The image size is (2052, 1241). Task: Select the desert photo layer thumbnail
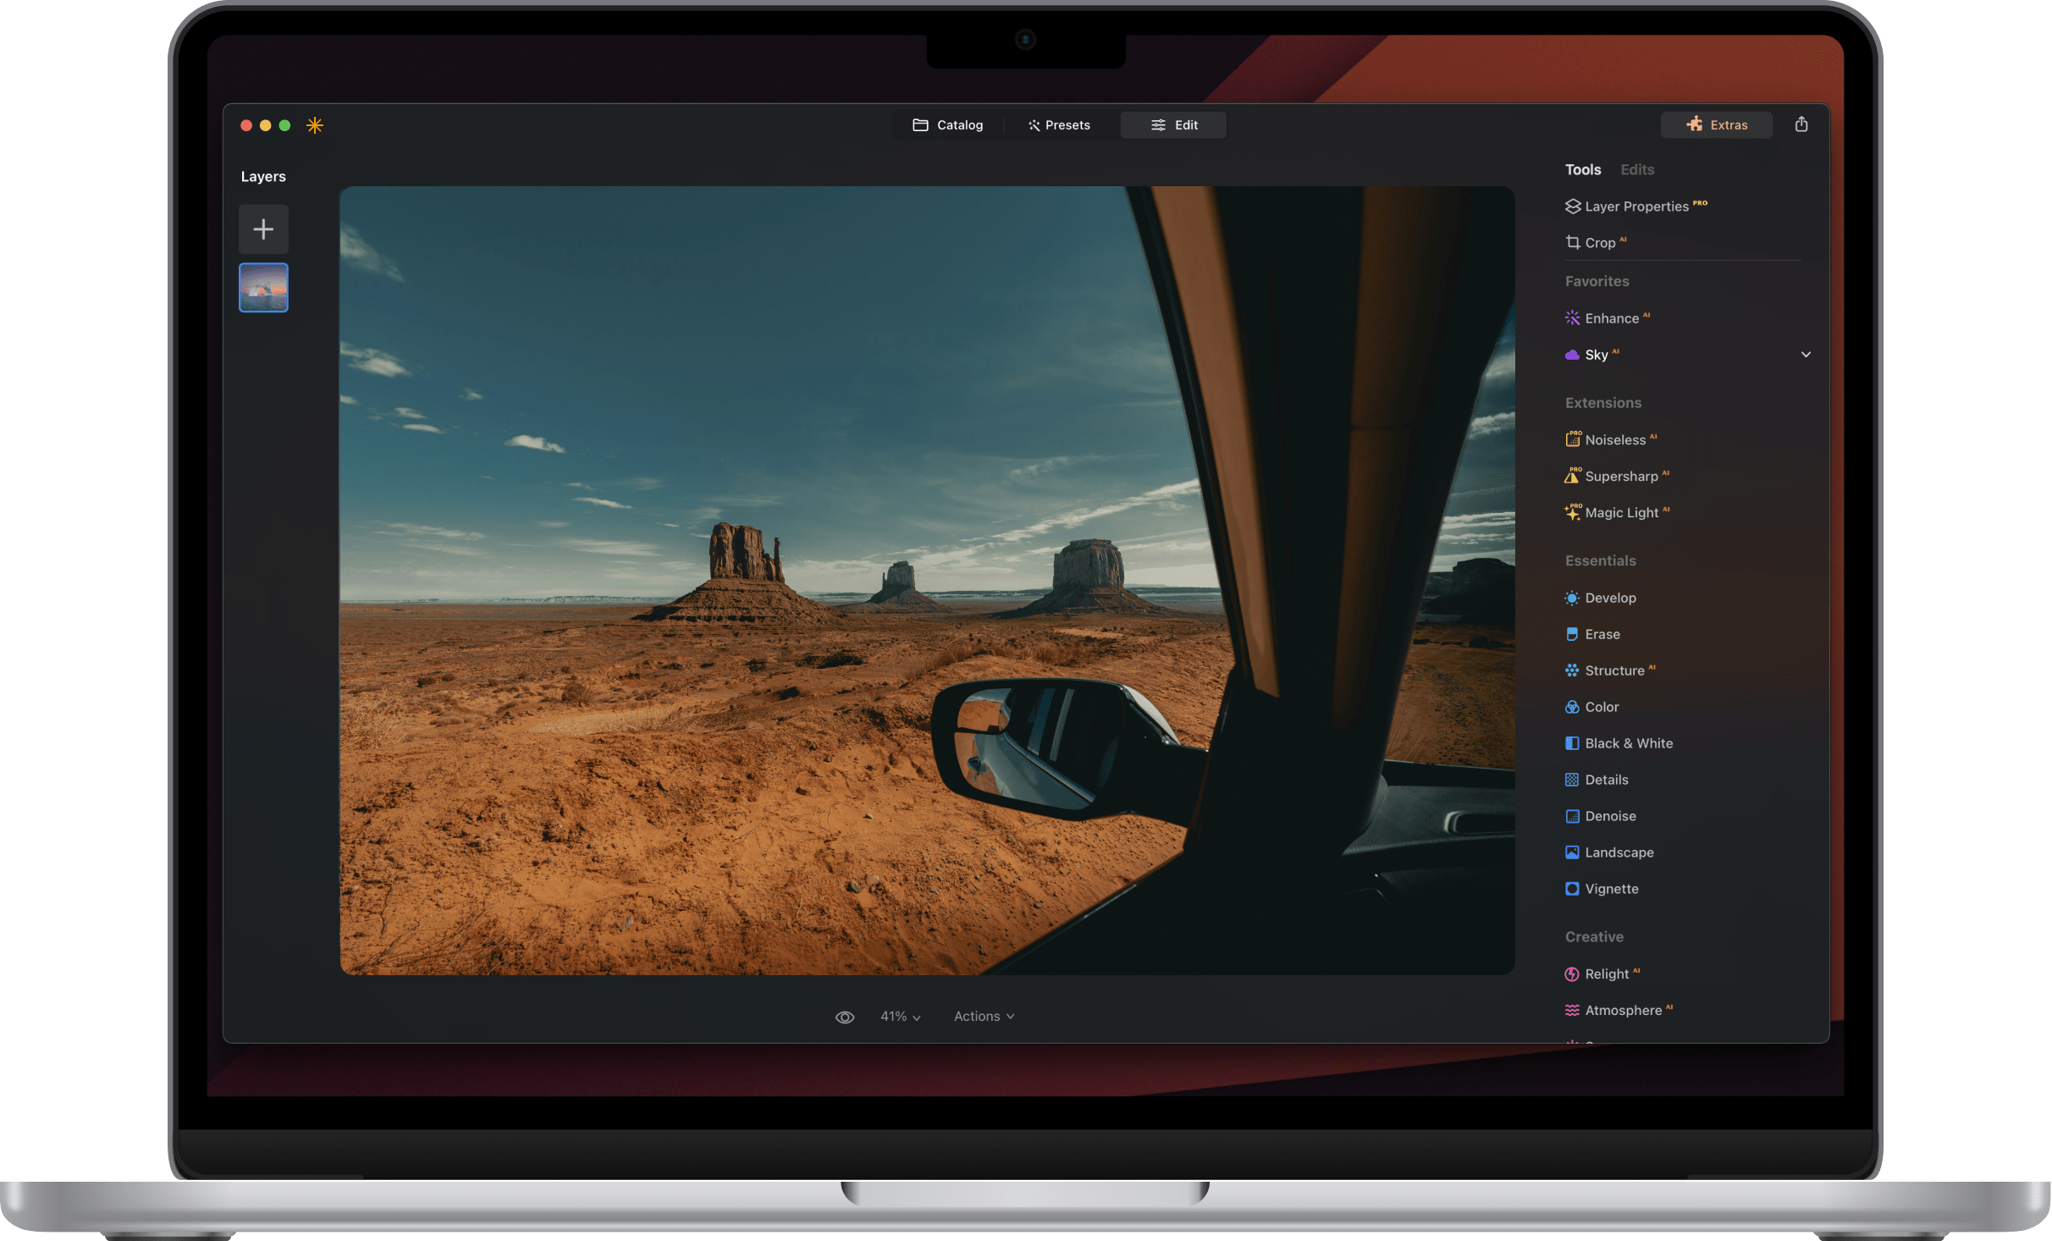263,287
